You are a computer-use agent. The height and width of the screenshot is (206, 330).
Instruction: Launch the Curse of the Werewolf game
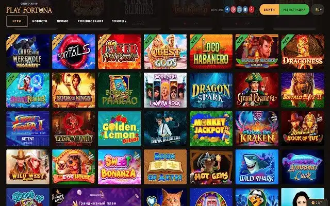[x=28, y=51]
